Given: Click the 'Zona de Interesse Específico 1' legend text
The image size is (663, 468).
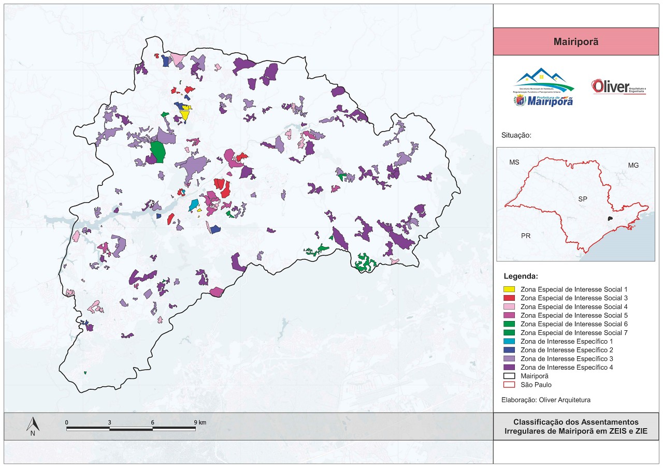Looking at the screenshot, I should 567,341.
